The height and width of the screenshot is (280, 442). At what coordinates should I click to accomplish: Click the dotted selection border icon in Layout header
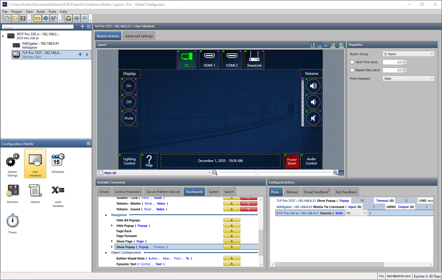319,45
